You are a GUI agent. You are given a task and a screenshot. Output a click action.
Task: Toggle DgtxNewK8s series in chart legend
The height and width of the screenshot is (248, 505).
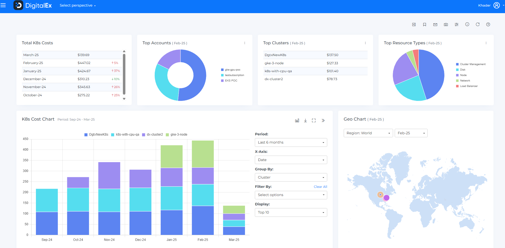96,135
